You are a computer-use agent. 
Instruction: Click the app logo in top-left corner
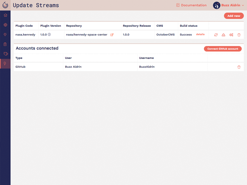click(x=5, y=5)
